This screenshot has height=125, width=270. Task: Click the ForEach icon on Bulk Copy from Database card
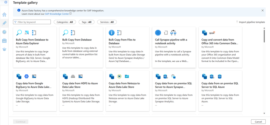(73, 32)
